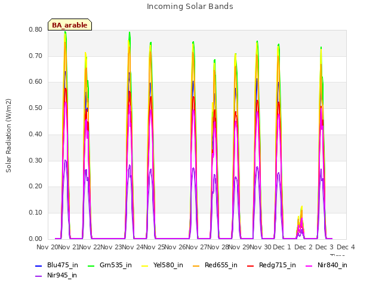Image resolution: width=382 pixels, height=287 pixels.
Task: Click the Solar Radiation (W/m2) axis label
Action: click(x=8, y=136)
